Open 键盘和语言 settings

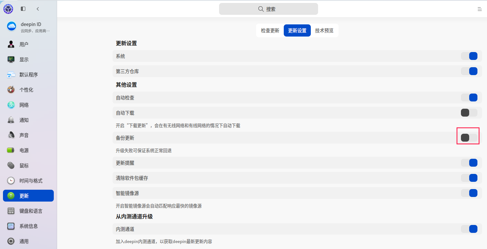pos(28,211)
